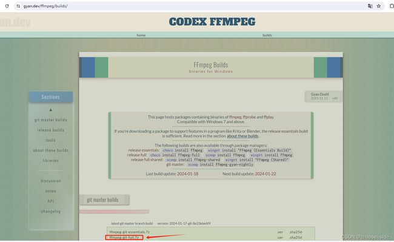The width and height of the screenshot is (394, 242).
Task: Open the changelog link in sidebar
Action: click(x=51, y=211)
